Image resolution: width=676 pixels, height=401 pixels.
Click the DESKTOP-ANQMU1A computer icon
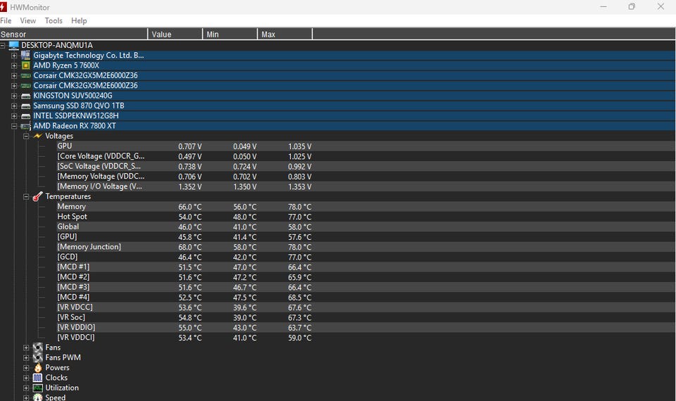point(14,45)
